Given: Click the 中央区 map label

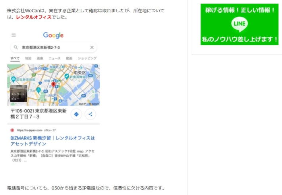Looking at the screenshot, I should point(80,73).
